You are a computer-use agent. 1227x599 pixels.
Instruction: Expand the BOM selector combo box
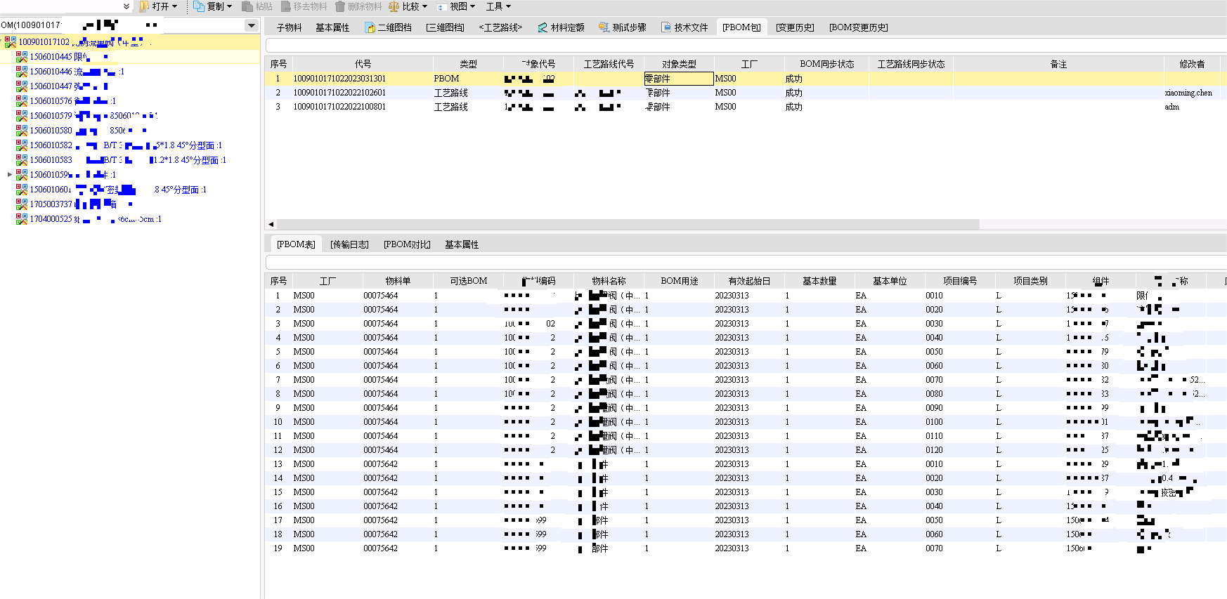251,25
